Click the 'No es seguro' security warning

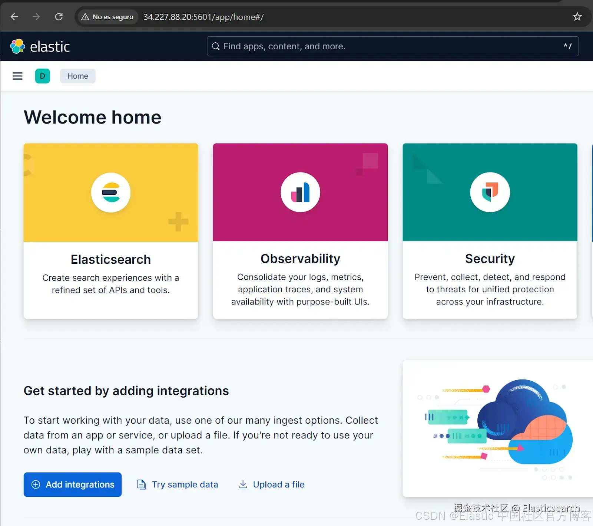(x=107, y=17)
